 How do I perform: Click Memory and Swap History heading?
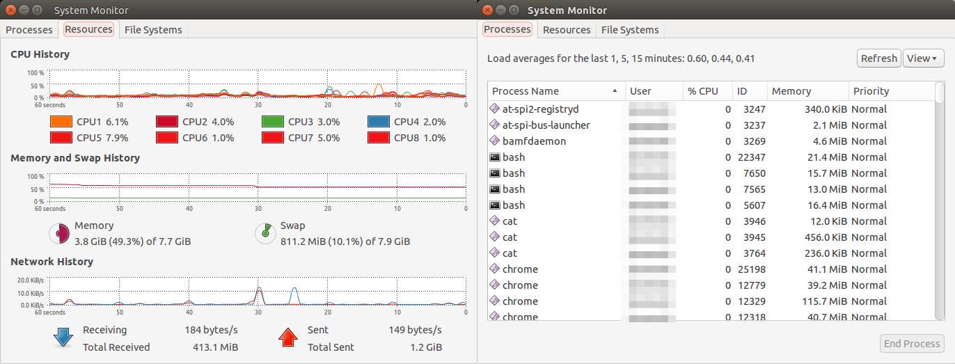tap(75, 158)
